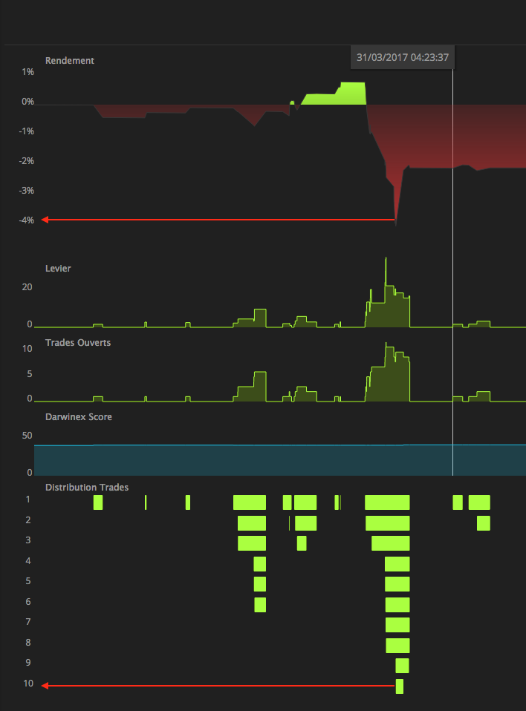Click the -1% label on Rendement axis
Screen dimensions: 526x711
pos(26,131)
